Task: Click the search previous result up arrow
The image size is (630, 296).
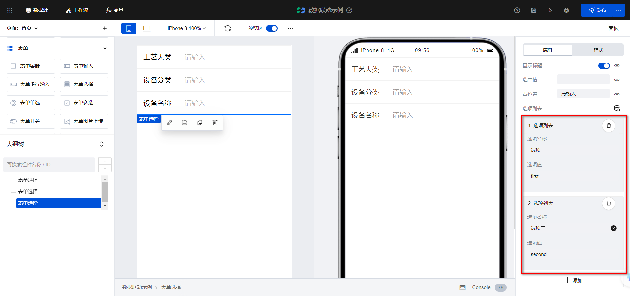Action: click(105, 161)
